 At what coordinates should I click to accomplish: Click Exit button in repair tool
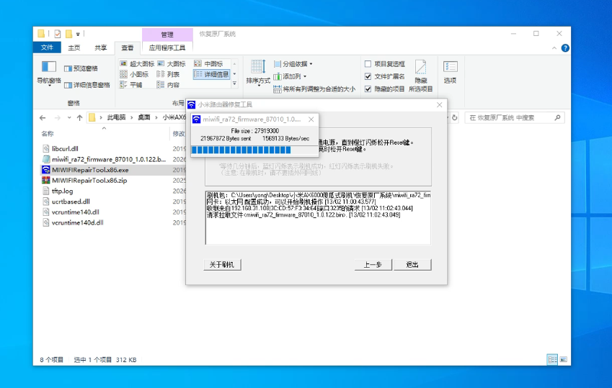[x=412, y=264]
